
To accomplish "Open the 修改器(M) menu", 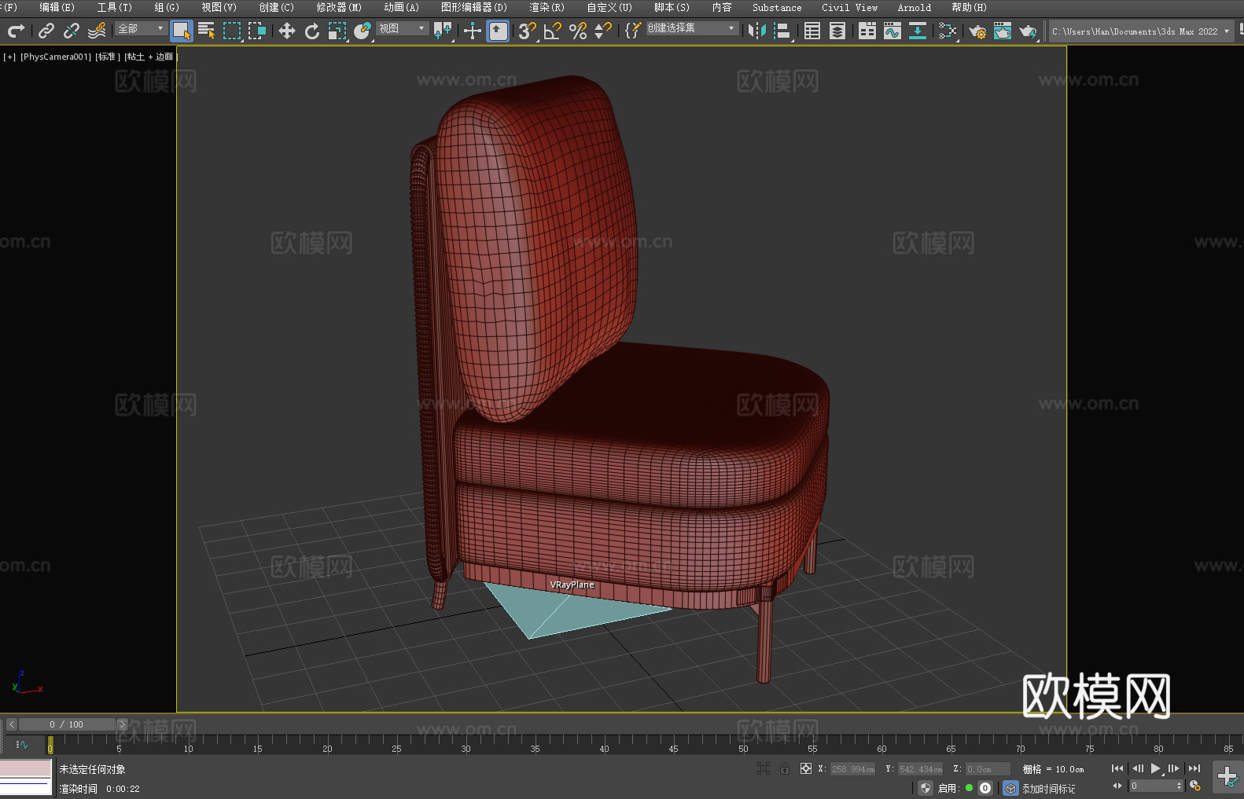I will point(339,7).
